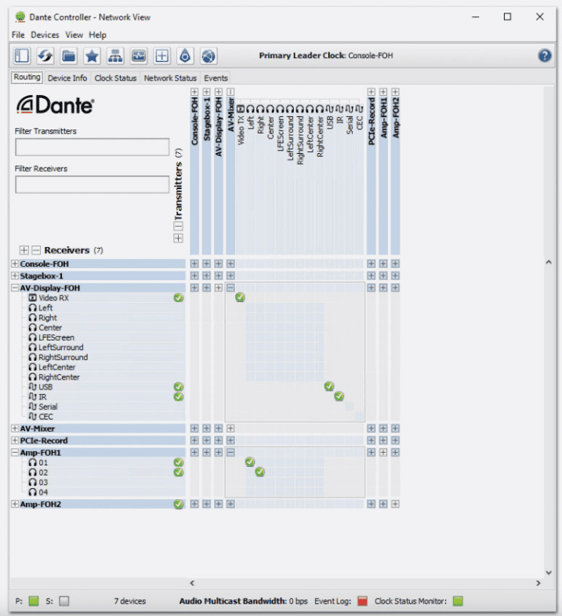Open the Clock Status Monitor indicator
Screen dimensions: 562x616
point(458,600)
